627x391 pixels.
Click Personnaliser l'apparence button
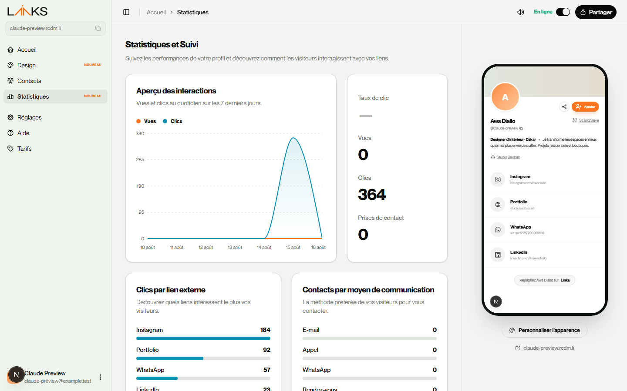click(544, 330)
